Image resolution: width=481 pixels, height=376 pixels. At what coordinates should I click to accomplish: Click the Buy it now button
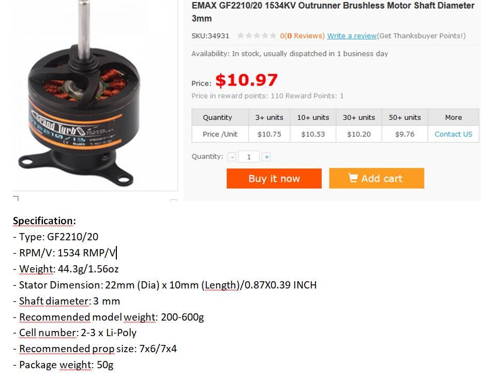274,179
